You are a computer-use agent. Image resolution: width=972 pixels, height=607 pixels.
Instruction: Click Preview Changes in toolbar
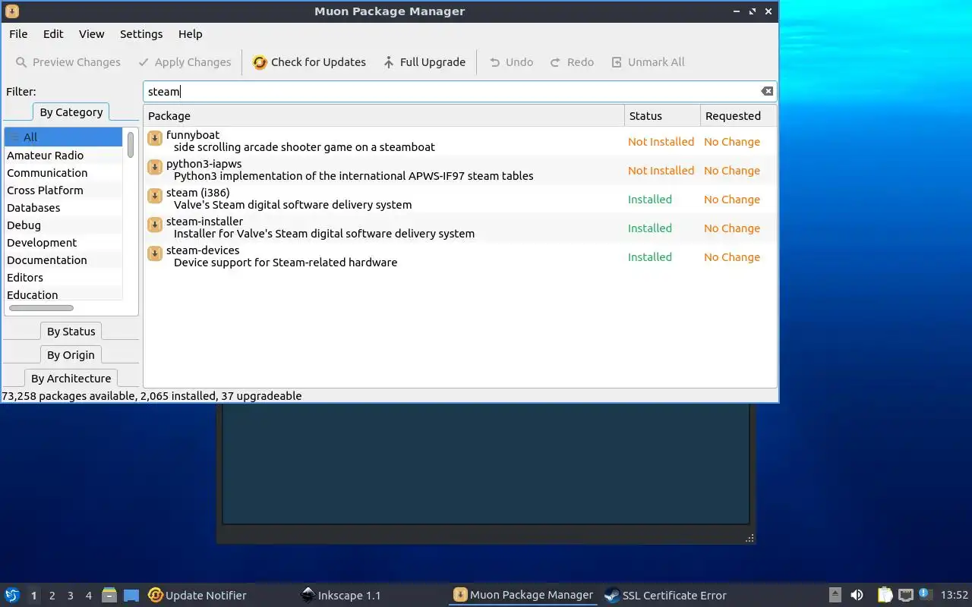68,62
